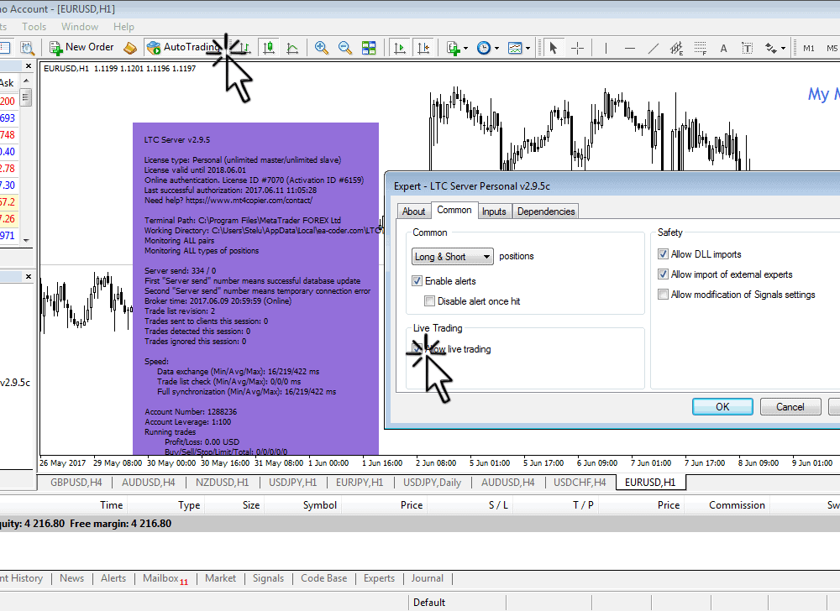Select the Text tool labeled A
840x611 pixels.
click(723, 48)
